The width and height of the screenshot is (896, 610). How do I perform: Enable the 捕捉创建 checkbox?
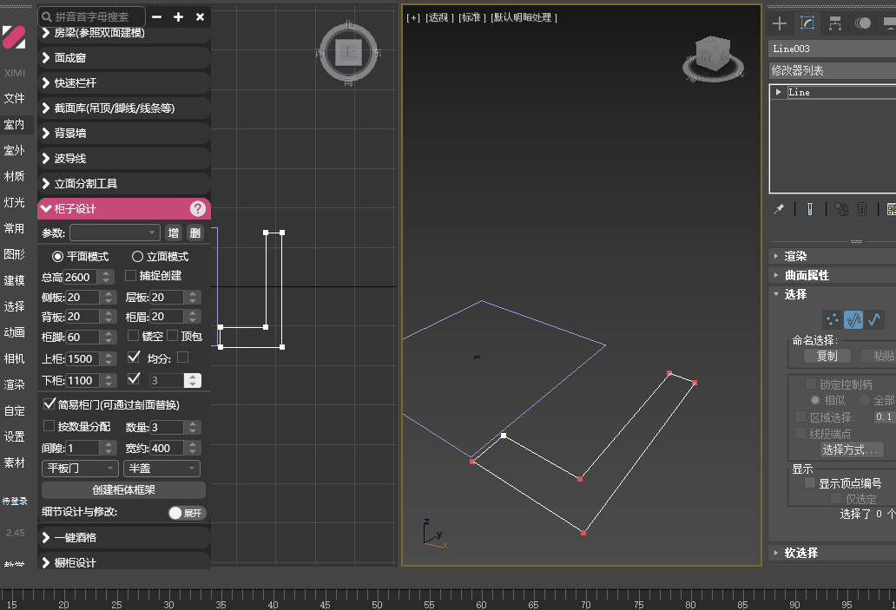point(130,275)
